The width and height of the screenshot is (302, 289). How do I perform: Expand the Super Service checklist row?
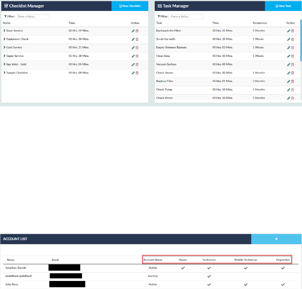[x=5, y=56]
